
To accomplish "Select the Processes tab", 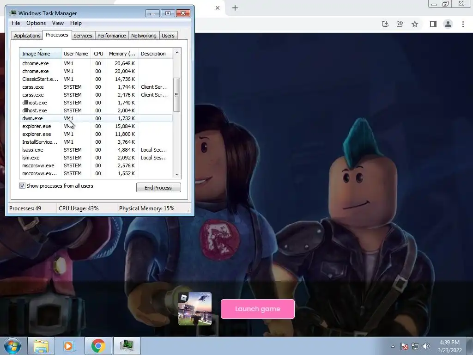I will click(57, 35).
